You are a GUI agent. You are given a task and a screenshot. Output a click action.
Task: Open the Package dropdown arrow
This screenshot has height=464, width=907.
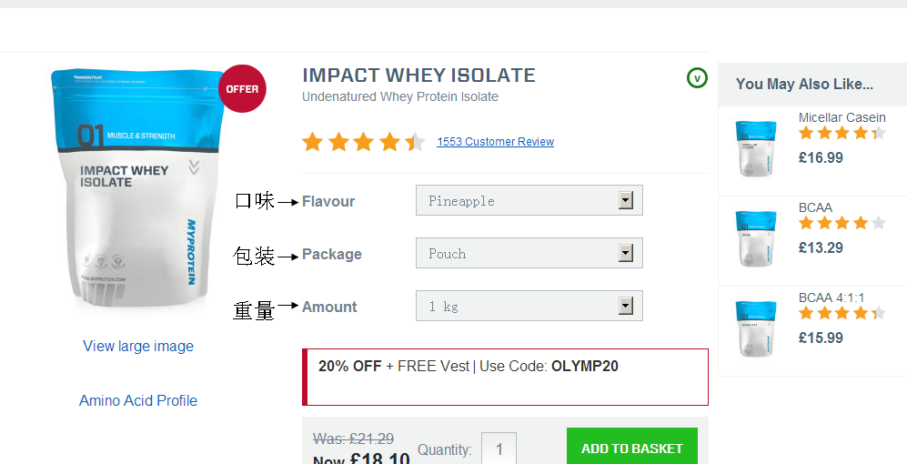click(x=626, y=254)
